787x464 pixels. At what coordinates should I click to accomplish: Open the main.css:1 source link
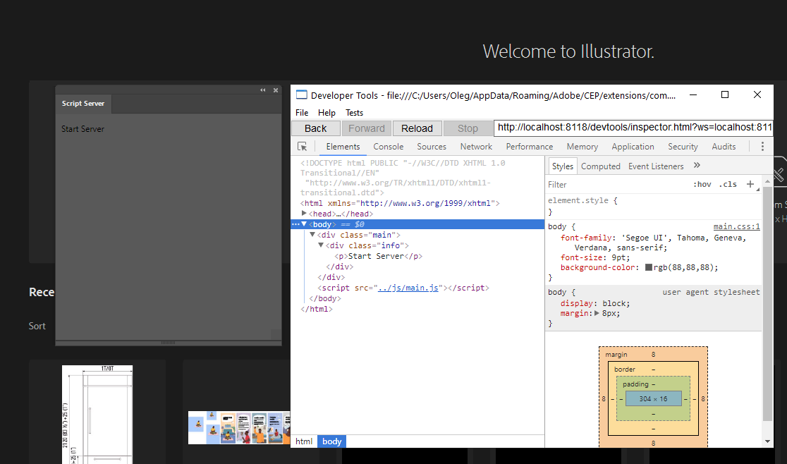pos(737,227)
